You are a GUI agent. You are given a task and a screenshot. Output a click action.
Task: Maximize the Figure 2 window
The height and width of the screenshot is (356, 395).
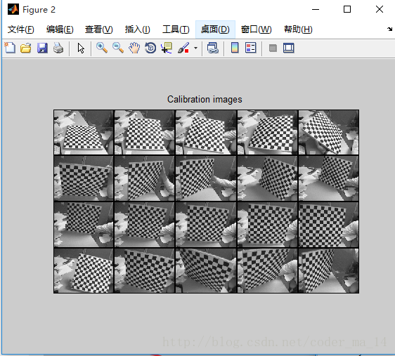pos(347,10)
